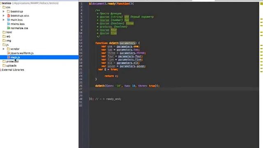Select the html folder label
Viewport: 263px width, 148px height.
[x=9, y=32]
